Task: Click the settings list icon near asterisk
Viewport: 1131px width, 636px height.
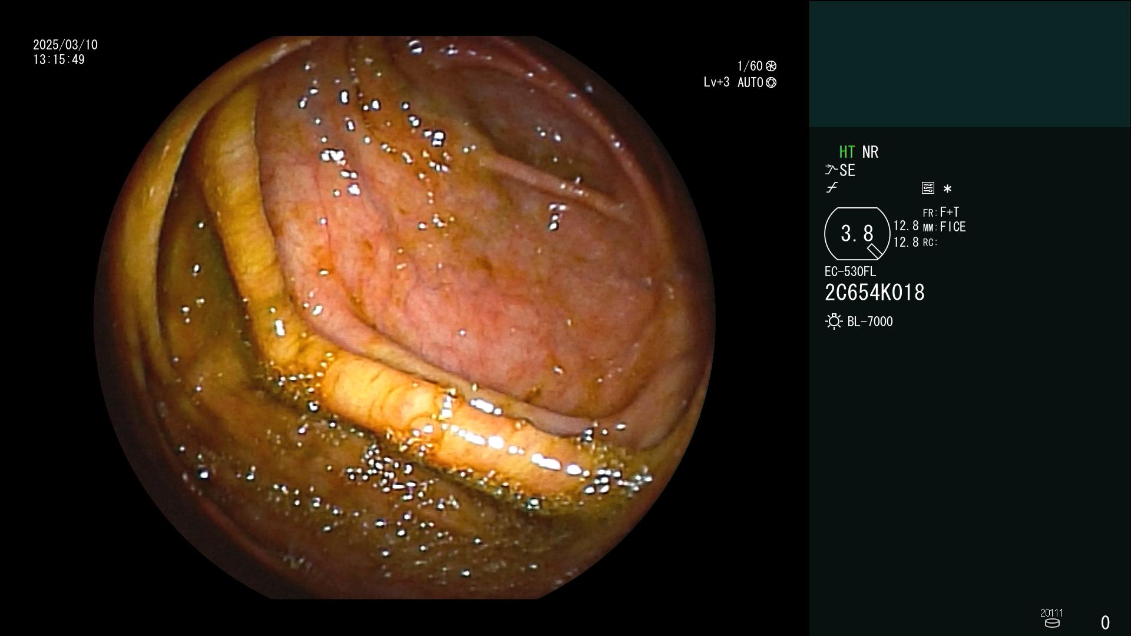Action: [928, 188]
